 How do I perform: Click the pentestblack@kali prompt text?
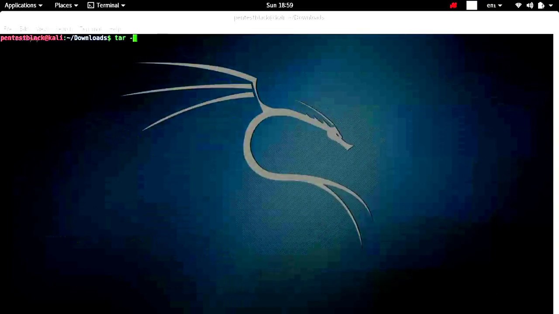pyautogui.click(x=31, y=38)
